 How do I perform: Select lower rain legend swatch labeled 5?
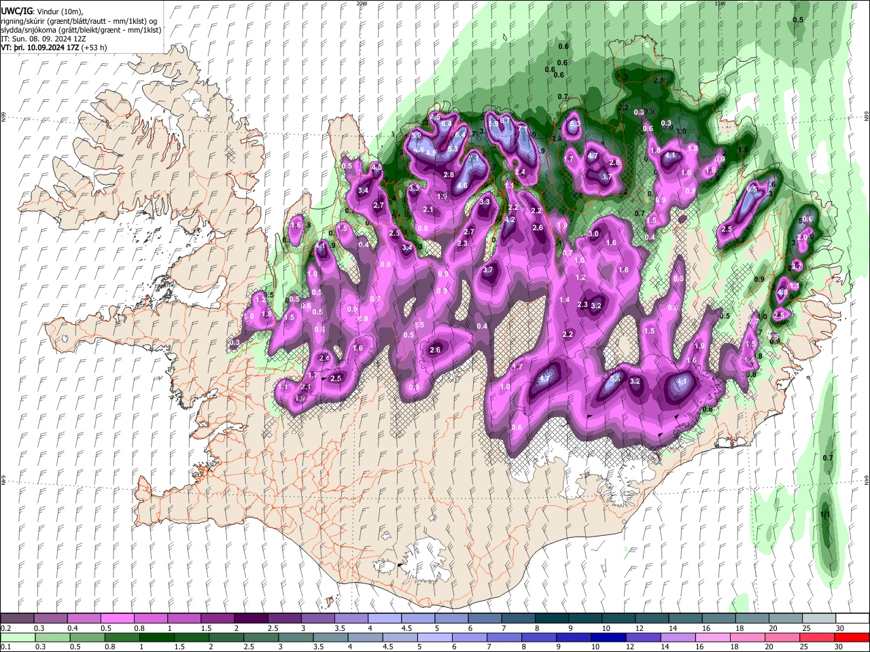point(435,637)
